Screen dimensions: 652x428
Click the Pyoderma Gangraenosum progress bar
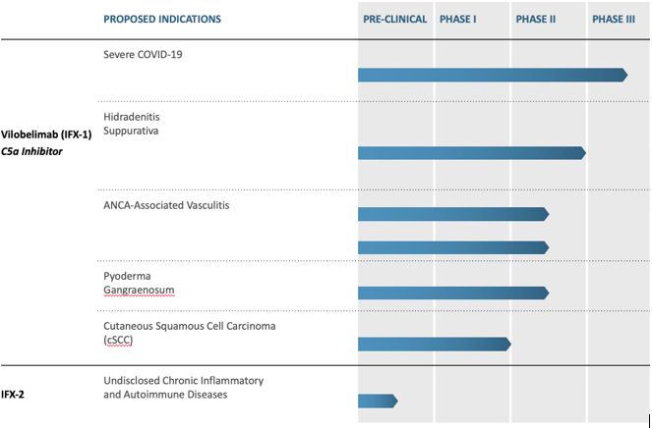452,293
